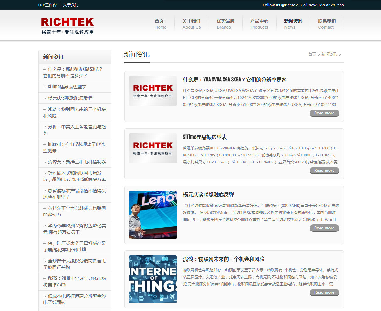This screenshot has width=381, height=311.
Task: Open sidebar item 浅谈：物联网未来的三个机会和风险
Action: tap(75, 112)
